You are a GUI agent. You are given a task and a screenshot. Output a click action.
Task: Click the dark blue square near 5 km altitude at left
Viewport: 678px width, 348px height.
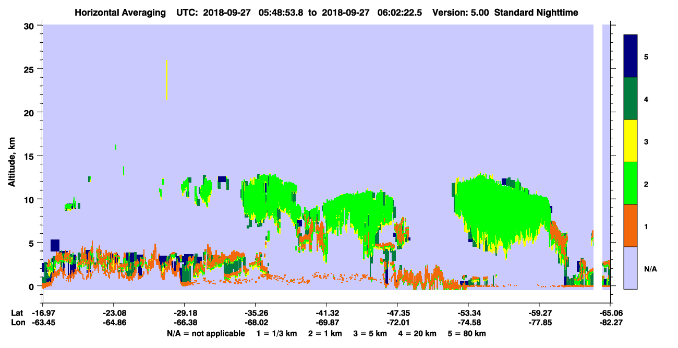tap(55, 245)
